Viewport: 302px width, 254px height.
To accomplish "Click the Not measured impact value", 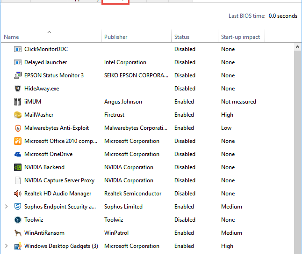I will (238, 102).
